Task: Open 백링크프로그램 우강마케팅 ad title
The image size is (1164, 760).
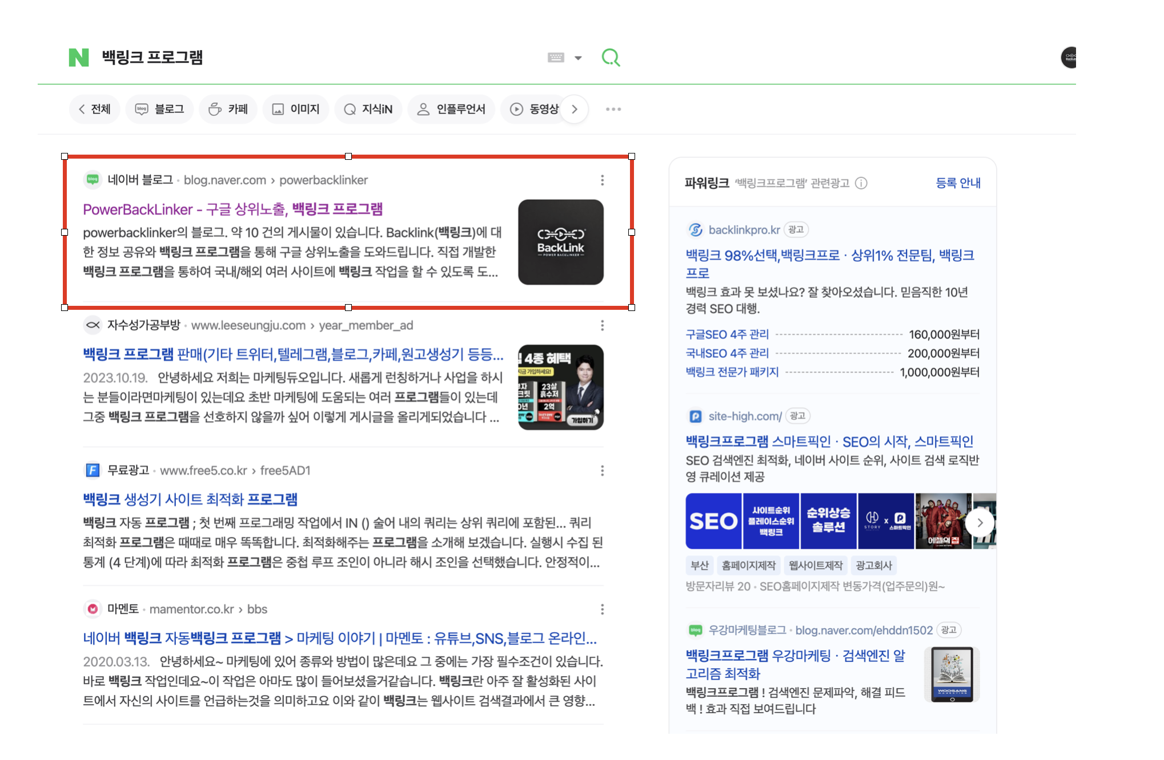Action: (795, 665)
